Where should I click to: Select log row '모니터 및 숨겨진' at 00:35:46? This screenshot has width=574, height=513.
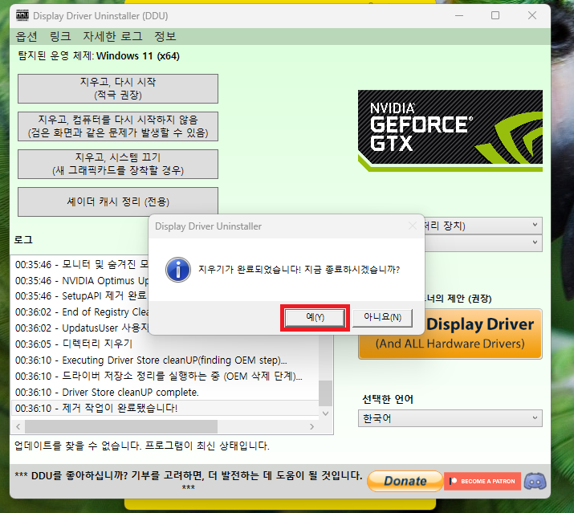point(80,264)
